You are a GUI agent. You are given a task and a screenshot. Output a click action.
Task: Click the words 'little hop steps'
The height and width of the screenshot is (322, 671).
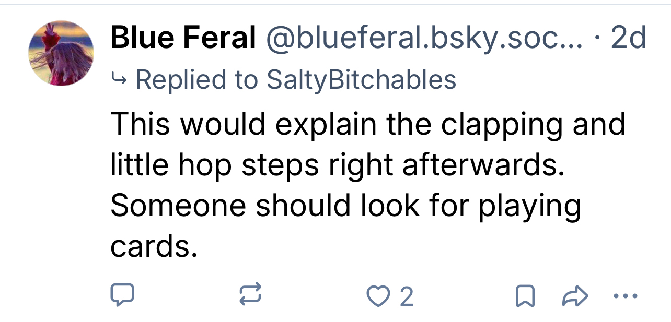(215, 164)
